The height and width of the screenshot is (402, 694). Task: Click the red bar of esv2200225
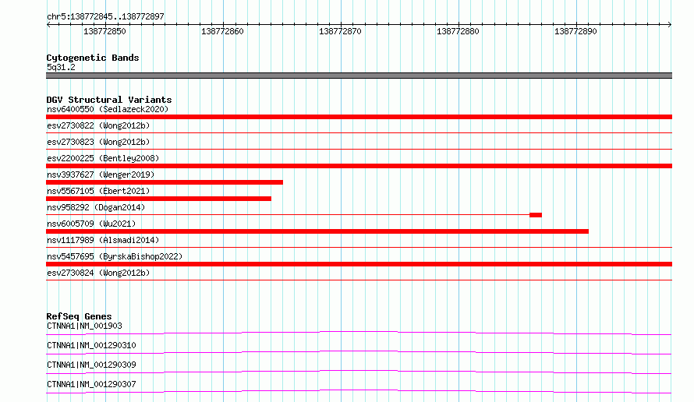click(359, 166)
